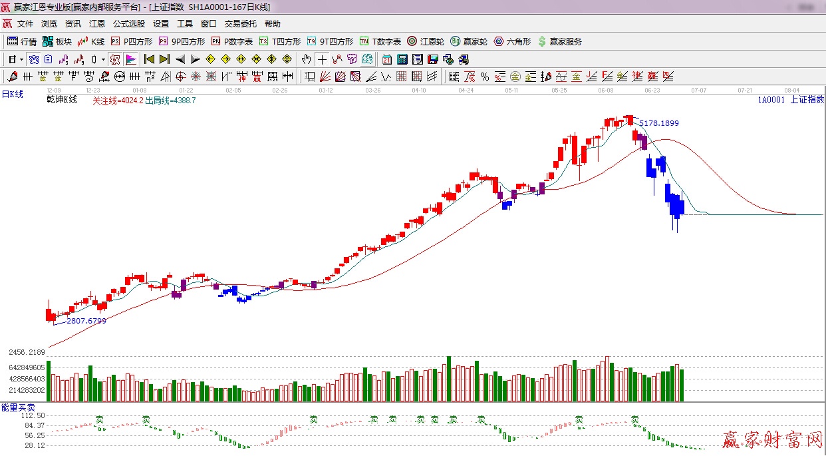The height and width of the screenshot is (456, 826).
Task: Jump to first bar with the left-end arrow
Action: point(149,59)
